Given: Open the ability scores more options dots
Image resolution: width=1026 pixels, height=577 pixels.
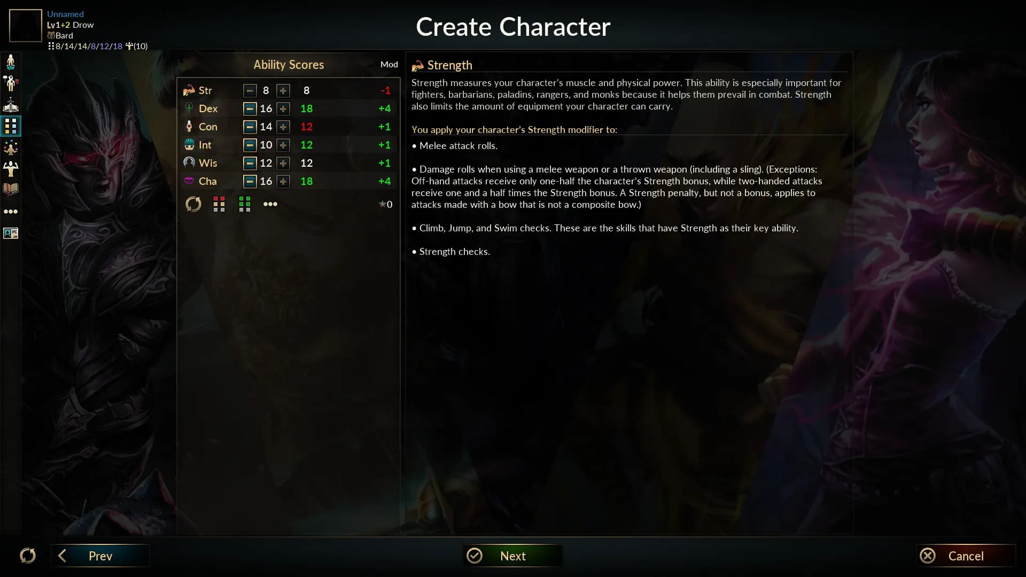Looking at the screenshot, I should [270, 204].
